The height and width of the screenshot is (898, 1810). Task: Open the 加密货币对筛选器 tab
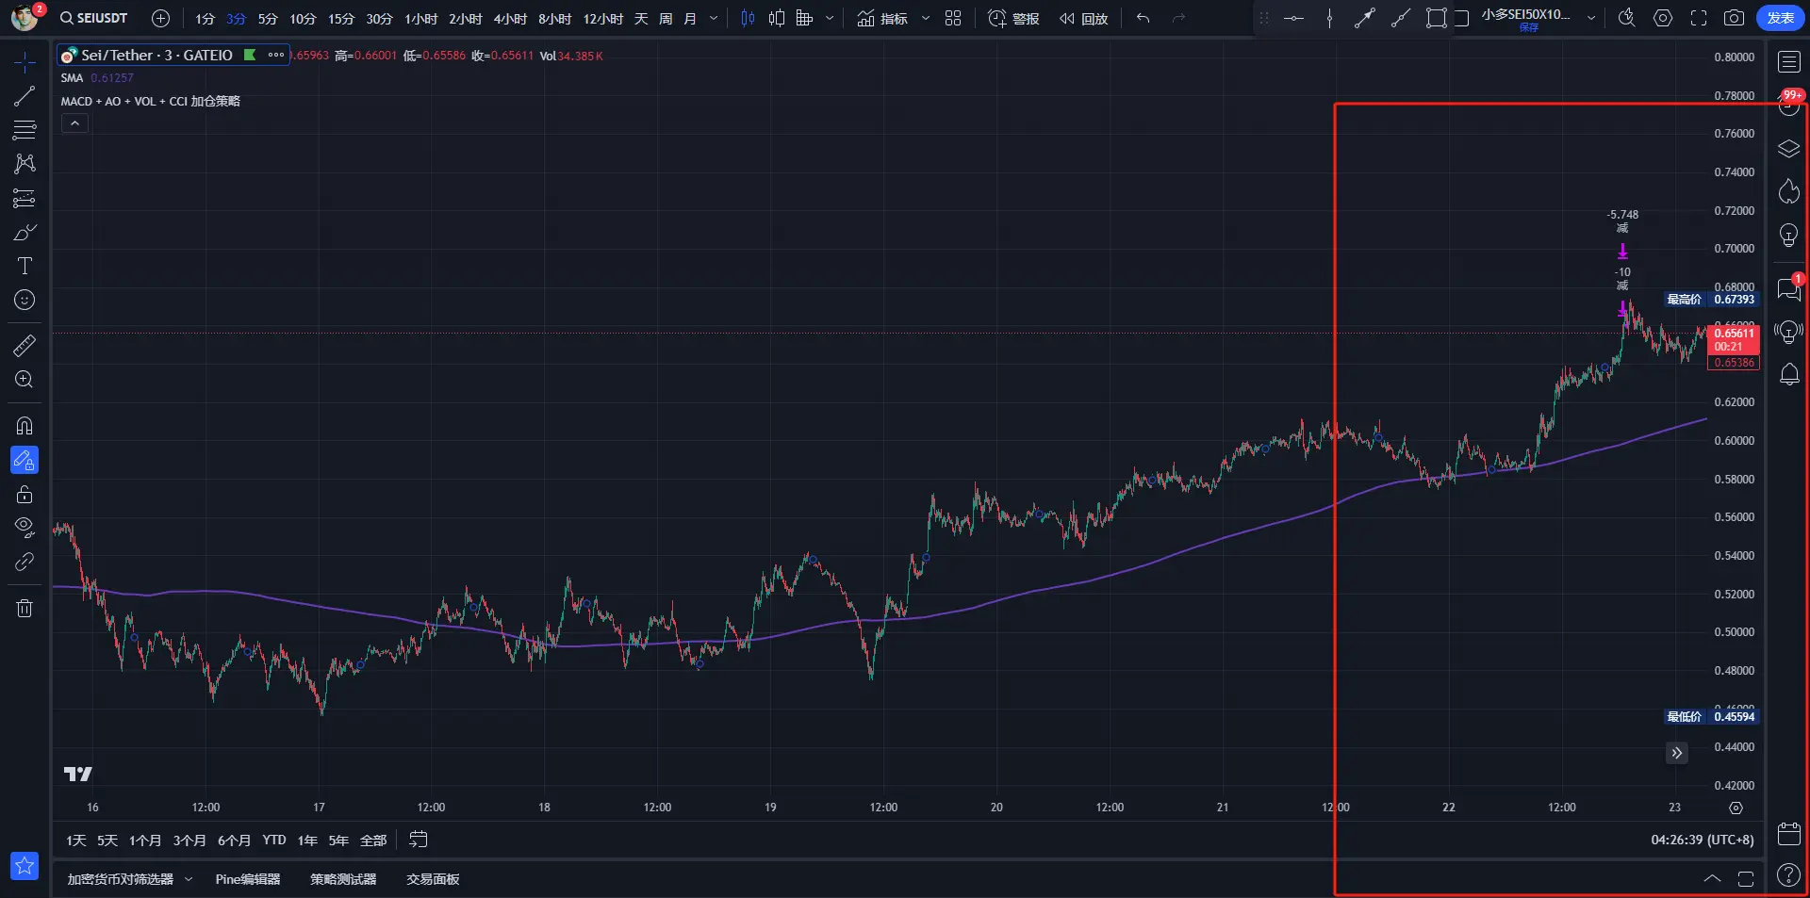[121, 879]
